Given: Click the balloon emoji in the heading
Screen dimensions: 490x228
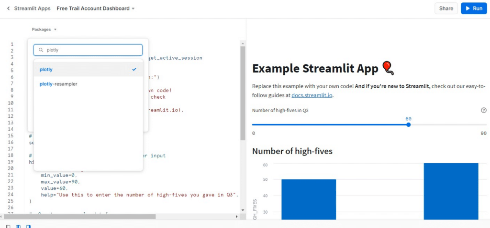Looking at the screenshot, I should [x=388, y=69].
